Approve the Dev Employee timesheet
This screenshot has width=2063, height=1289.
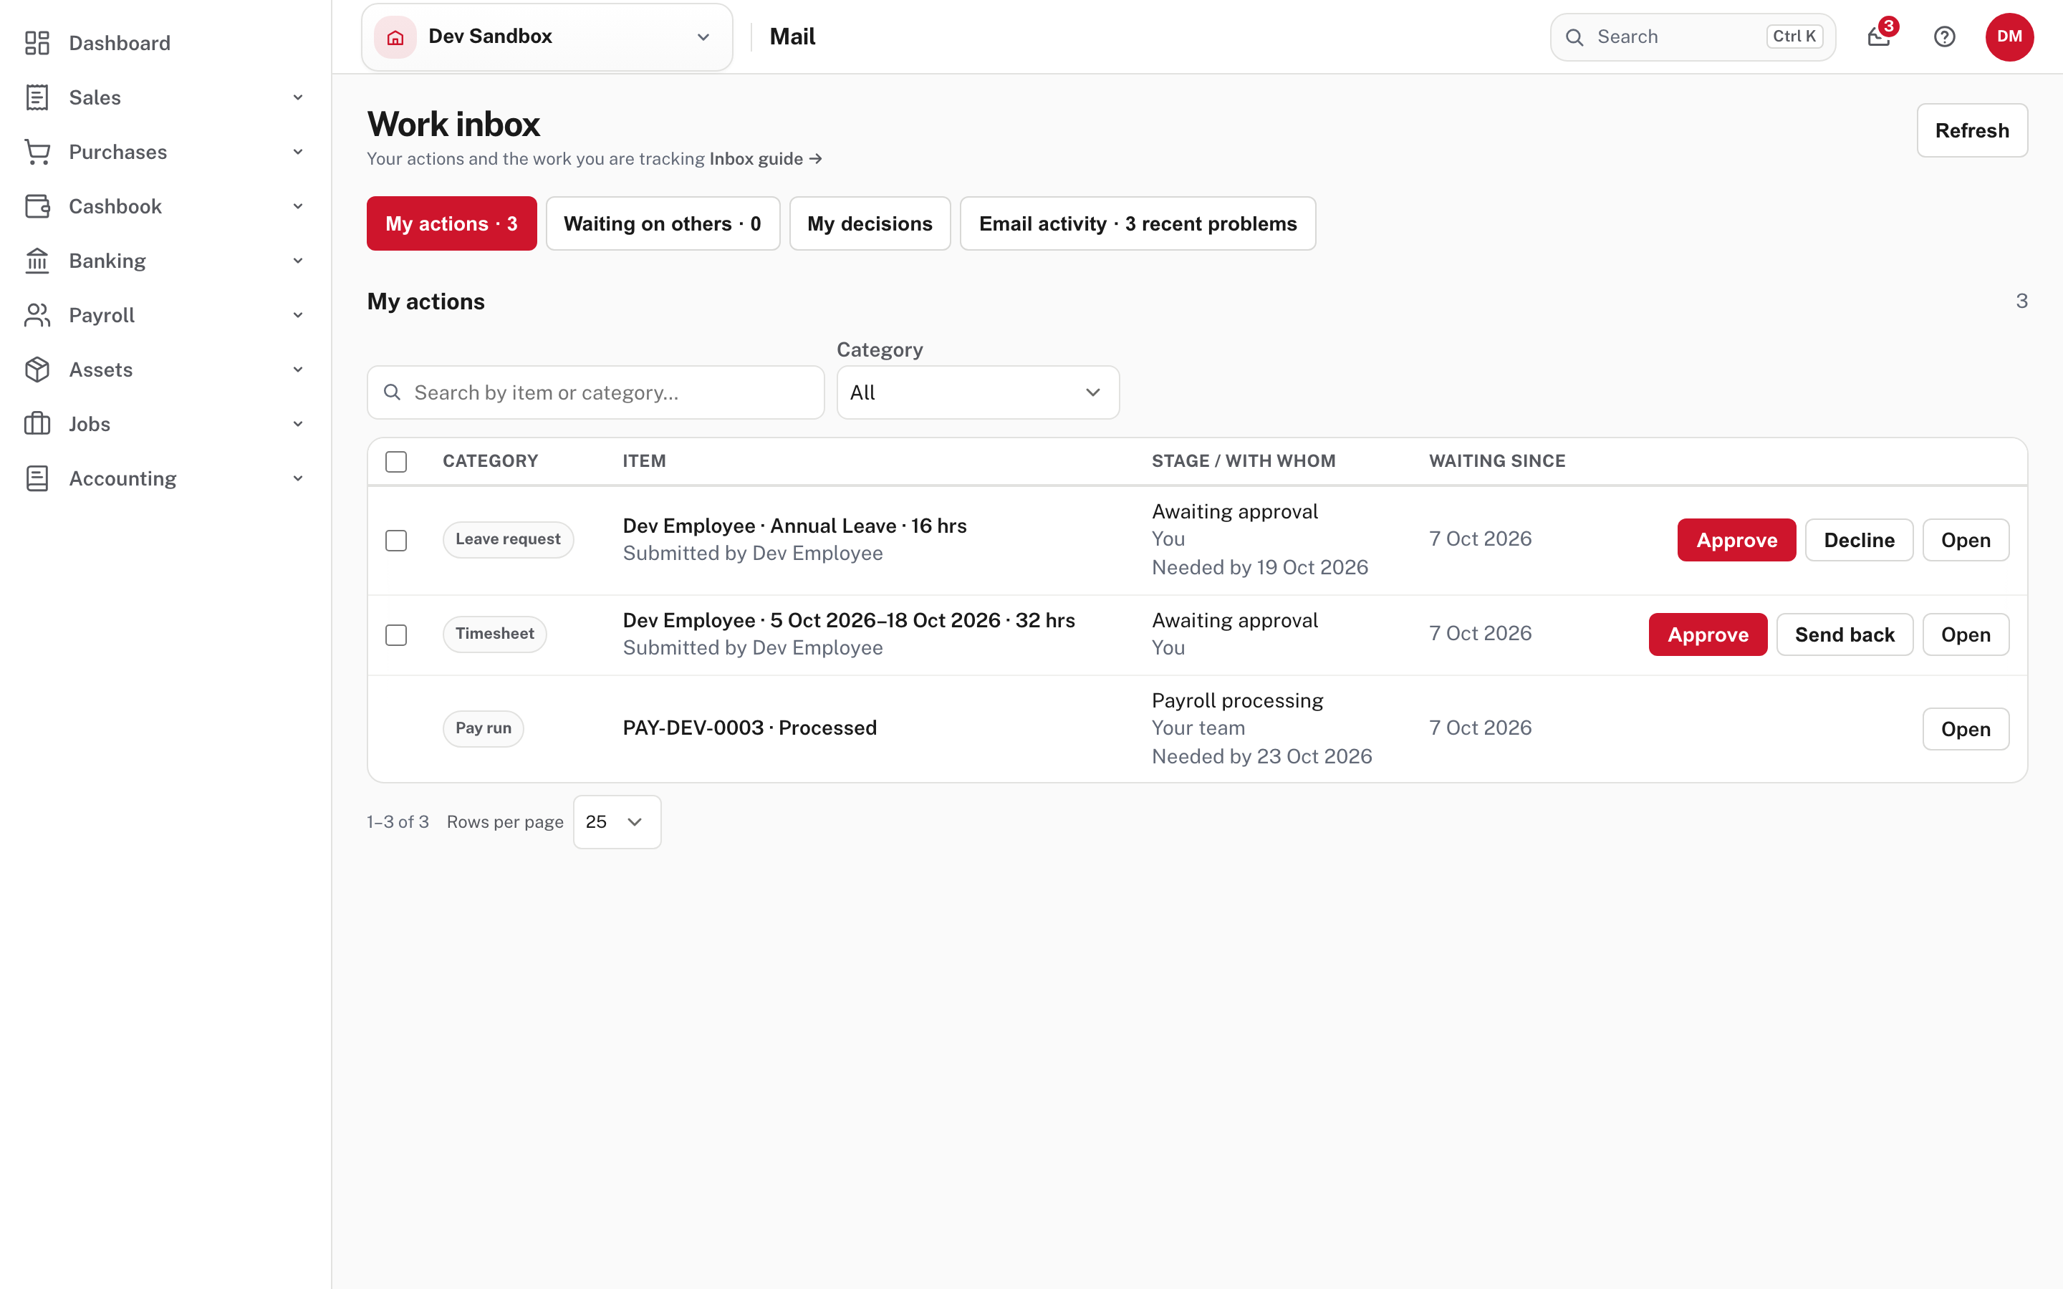(x=1708, y=634)
